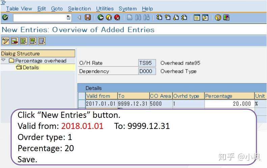Go to First Page icon
Screen dimensions: 267x168
point(159,18)
